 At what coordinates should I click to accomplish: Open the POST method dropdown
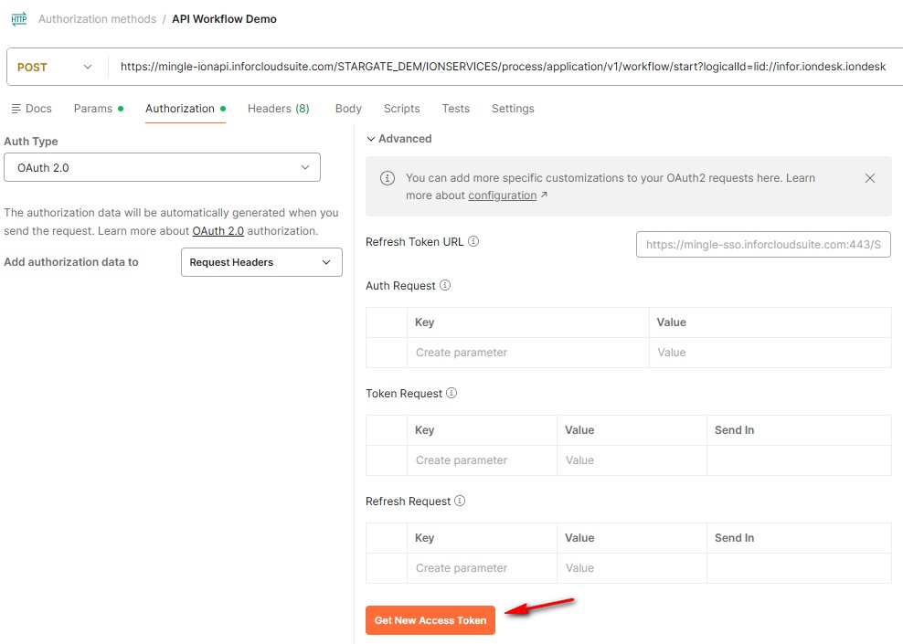coord(56,67)
